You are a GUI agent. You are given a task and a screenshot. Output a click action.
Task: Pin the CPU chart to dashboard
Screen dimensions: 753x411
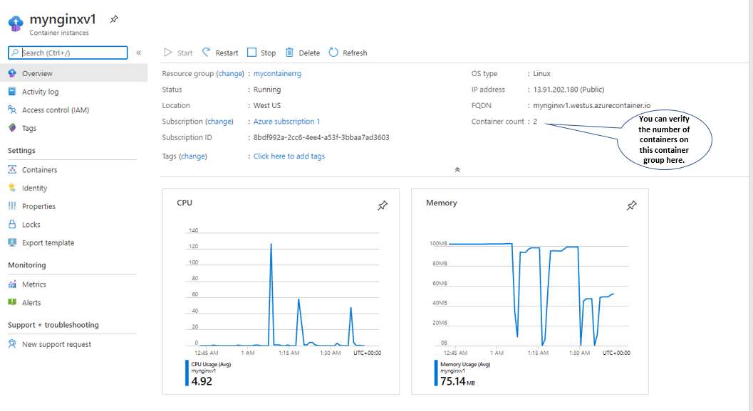[x=383, y=205]
